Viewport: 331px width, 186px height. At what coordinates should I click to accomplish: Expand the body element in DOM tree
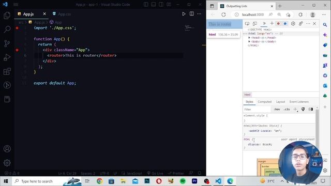tap(249, 41)
